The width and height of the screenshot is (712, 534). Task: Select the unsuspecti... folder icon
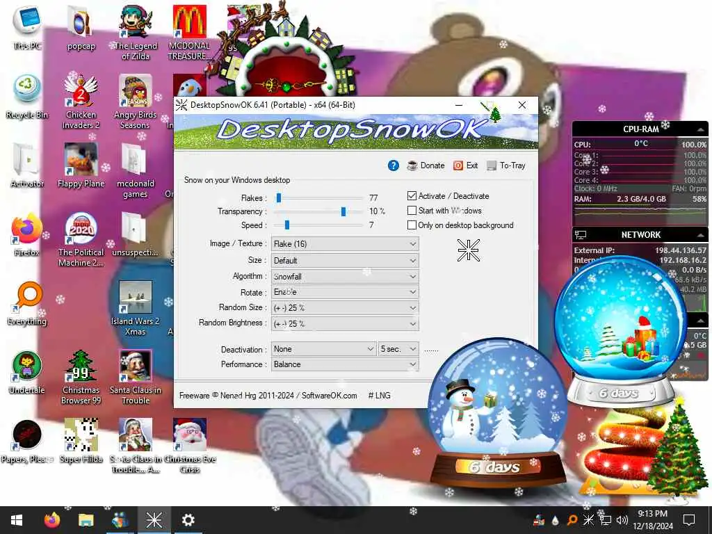(x=136, y=235)
